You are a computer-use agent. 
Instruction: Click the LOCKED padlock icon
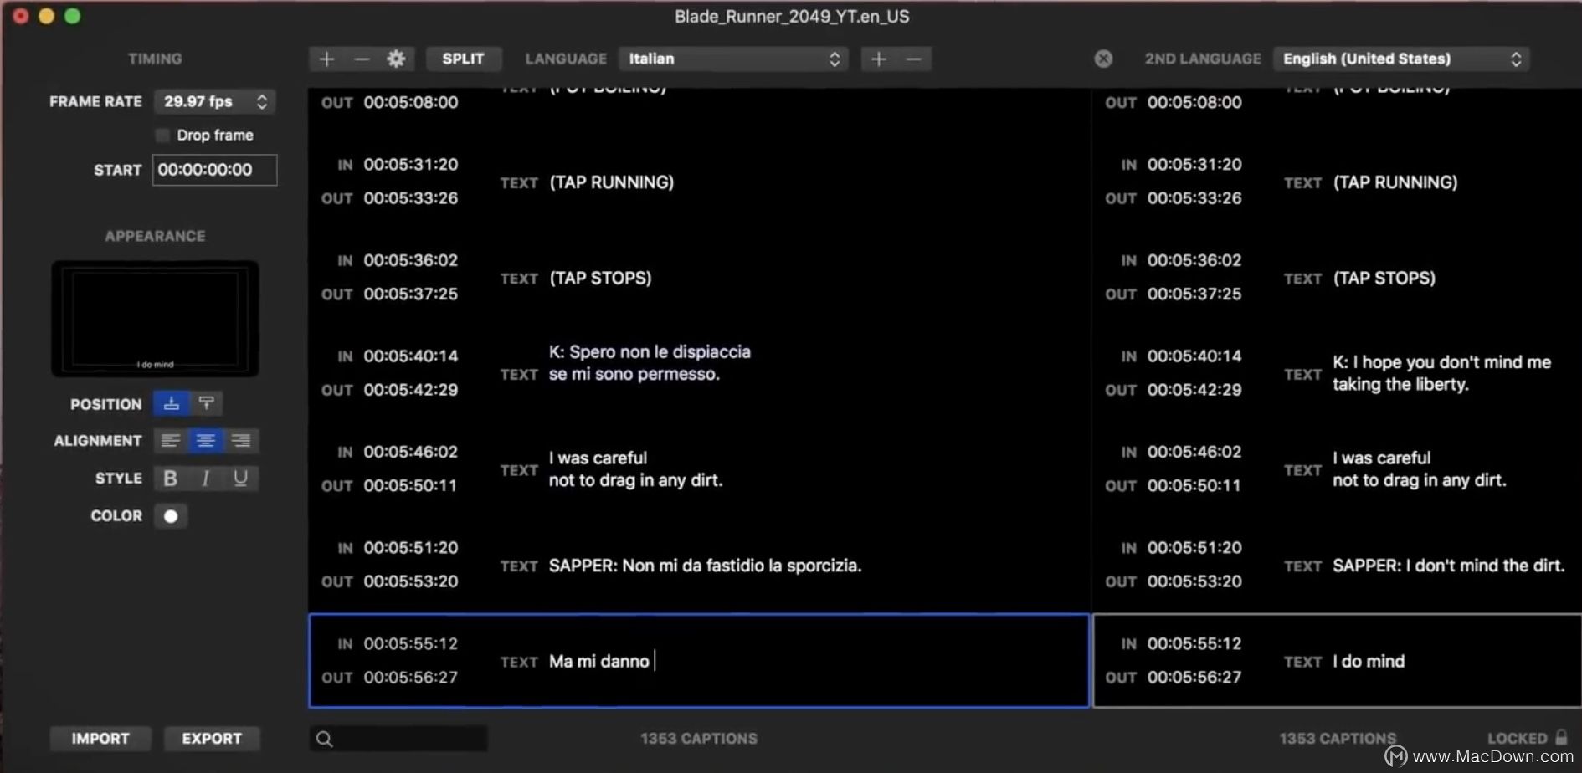[1561, 737]
